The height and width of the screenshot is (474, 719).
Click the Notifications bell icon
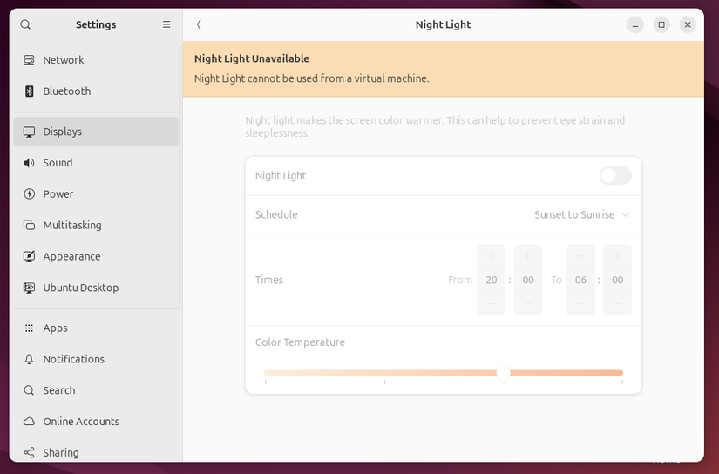tap(29, 359)
